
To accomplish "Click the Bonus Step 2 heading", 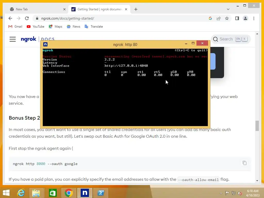I will 24,118.
